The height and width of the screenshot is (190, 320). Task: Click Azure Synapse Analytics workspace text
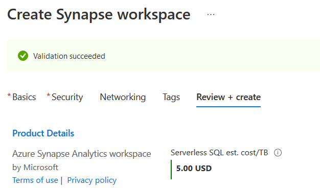tap(82, 154)
